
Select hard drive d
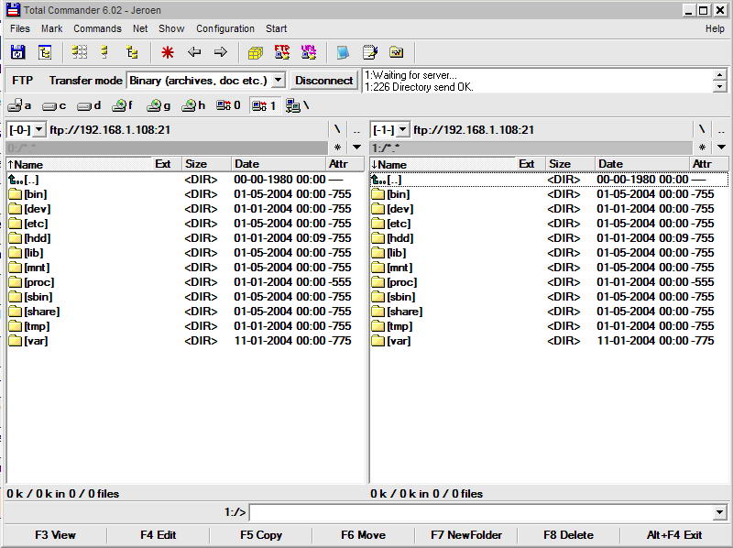pos(89,105)
